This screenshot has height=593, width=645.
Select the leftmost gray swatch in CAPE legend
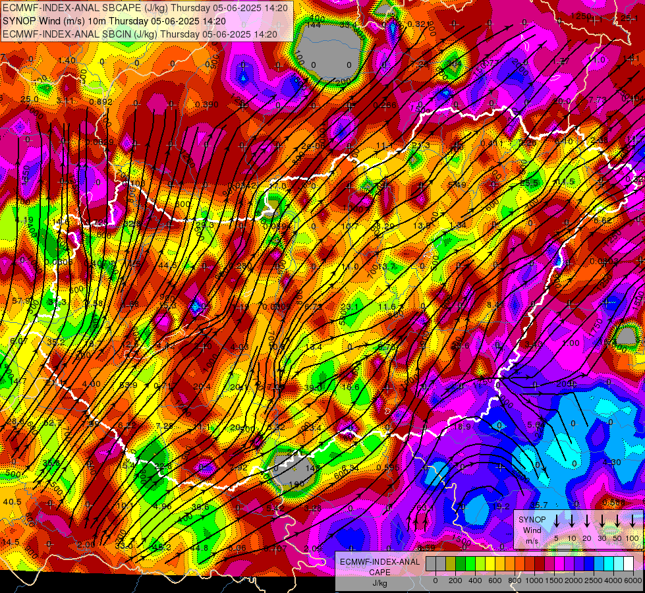(x=431, y=564)
